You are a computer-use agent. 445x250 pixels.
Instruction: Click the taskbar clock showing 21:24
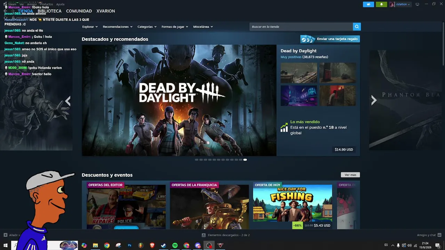pos(425,245)
